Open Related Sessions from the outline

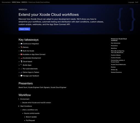116,72
